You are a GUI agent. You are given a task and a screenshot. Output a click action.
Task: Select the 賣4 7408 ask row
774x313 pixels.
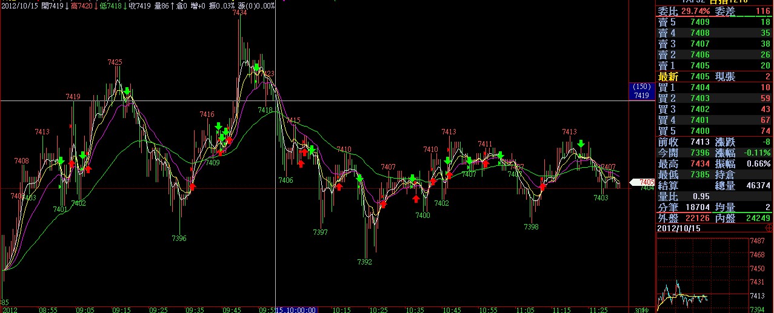(715, 33)
